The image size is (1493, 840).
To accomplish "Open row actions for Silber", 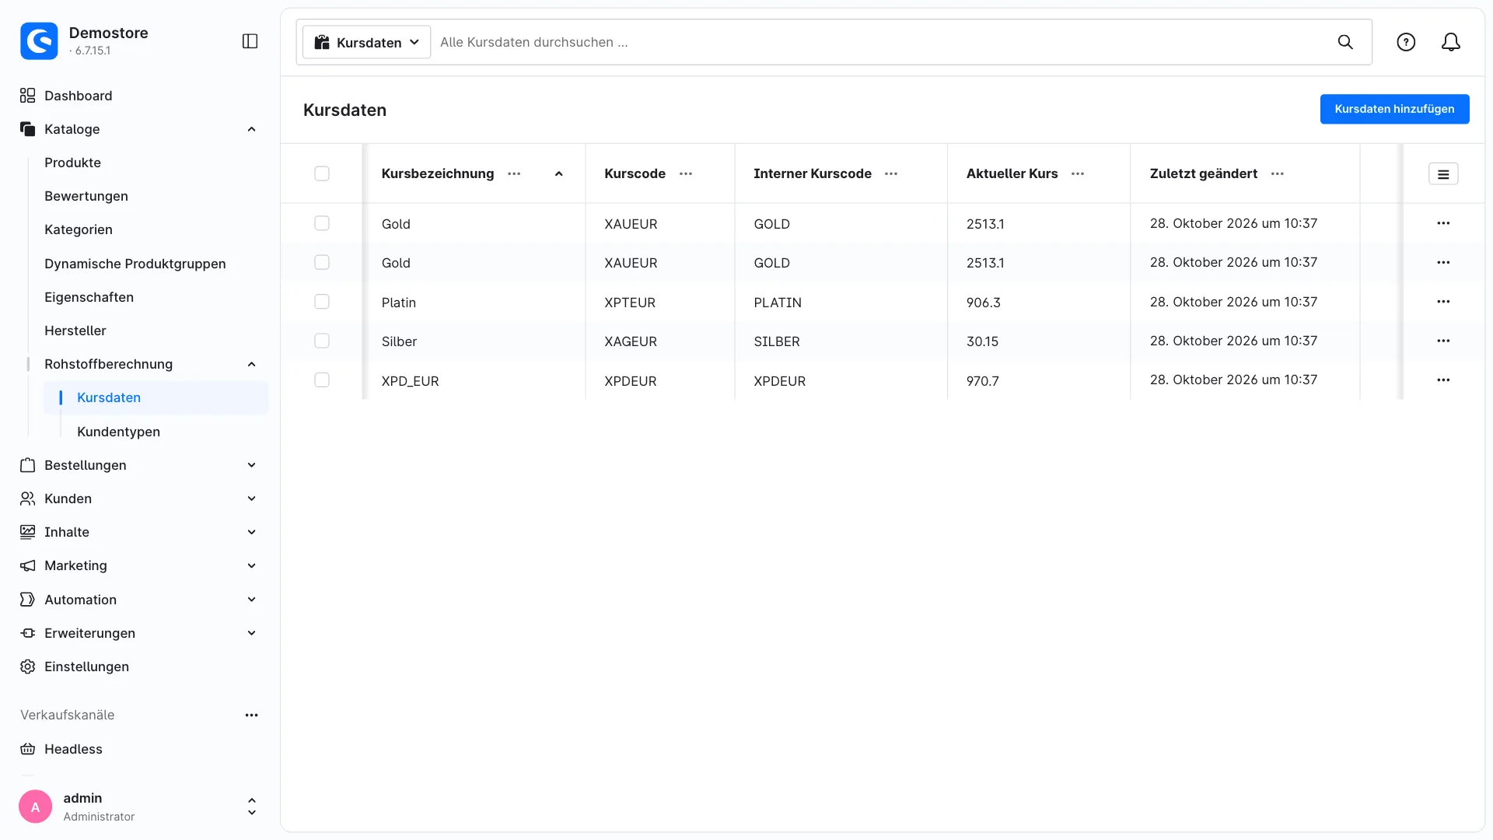I will [x=1443, y=341].
